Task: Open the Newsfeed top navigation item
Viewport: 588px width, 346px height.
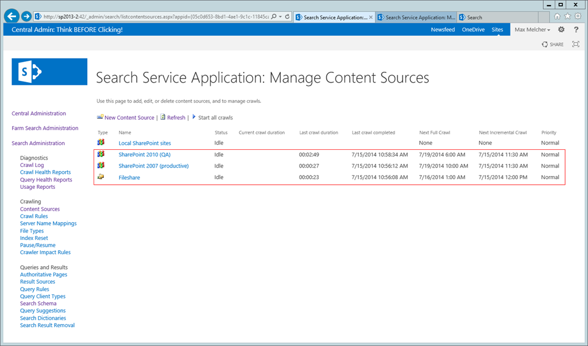Action: (443, 30)
